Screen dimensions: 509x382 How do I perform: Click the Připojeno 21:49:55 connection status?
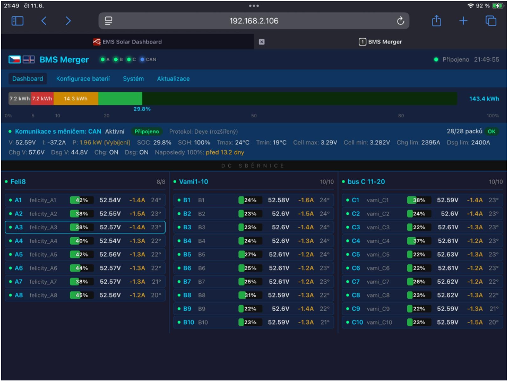point(467,59)
